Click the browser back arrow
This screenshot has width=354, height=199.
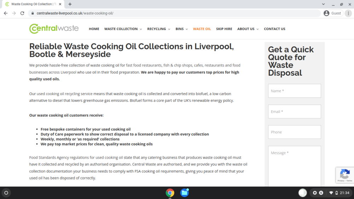pos(6,13)
